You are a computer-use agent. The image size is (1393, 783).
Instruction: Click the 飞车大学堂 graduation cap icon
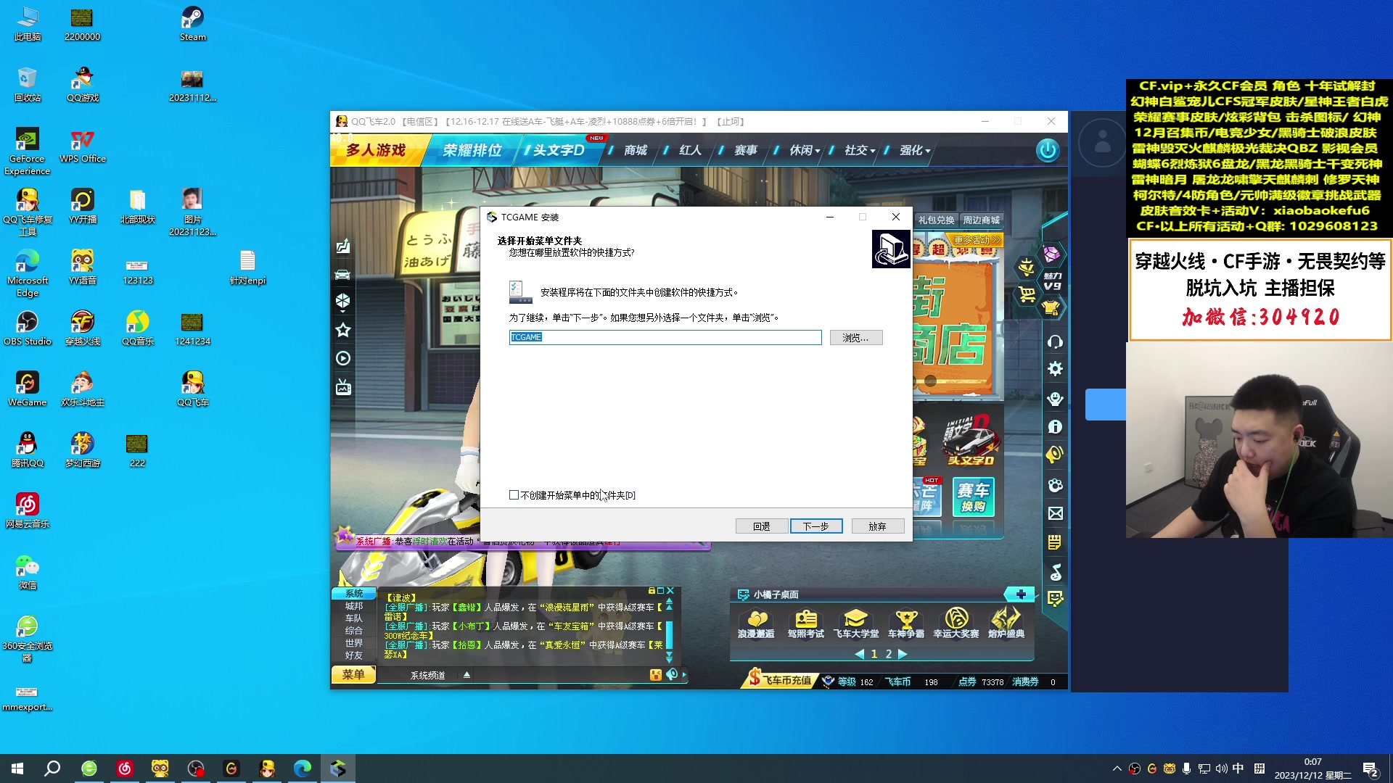855,623
